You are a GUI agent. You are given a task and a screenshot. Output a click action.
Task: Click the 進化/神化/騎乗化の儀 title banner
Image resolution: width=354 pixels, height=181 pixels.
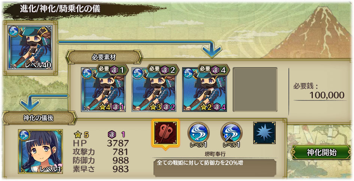[60, 9]
